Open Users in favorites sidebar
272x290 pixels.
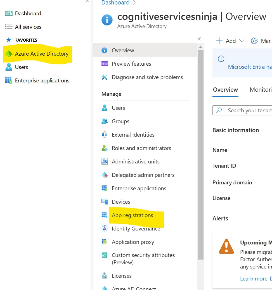(22, 67)
